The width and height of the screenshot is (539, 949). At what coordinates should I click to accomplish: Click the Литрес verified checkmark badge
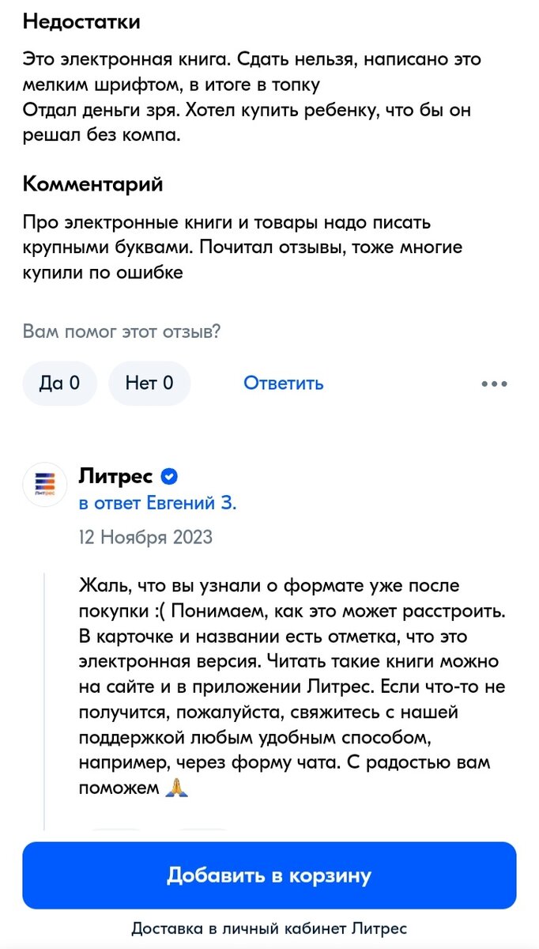tap(168, 476)
